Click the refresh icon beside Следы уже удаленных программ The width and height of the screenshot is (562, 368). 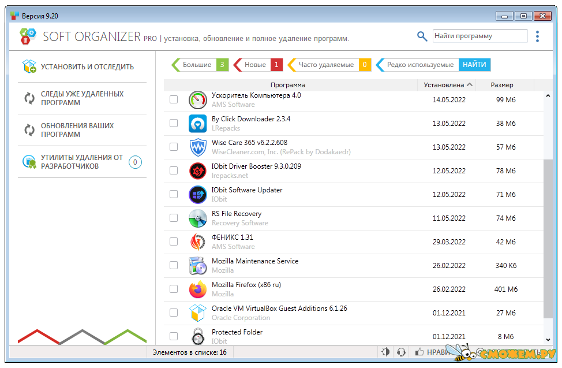click(29, 98)
